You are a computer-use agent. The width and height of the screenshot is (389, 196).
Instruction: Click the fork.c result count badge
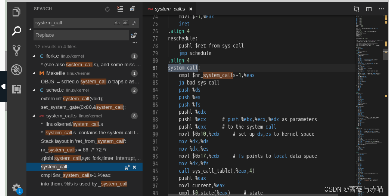pyautogui.click(x=134, y=56)
